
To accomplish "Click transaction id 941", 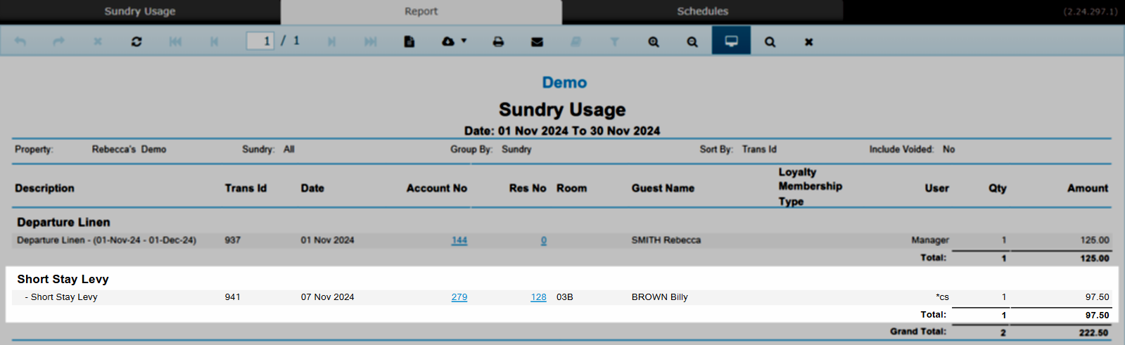I will [232, 297].
